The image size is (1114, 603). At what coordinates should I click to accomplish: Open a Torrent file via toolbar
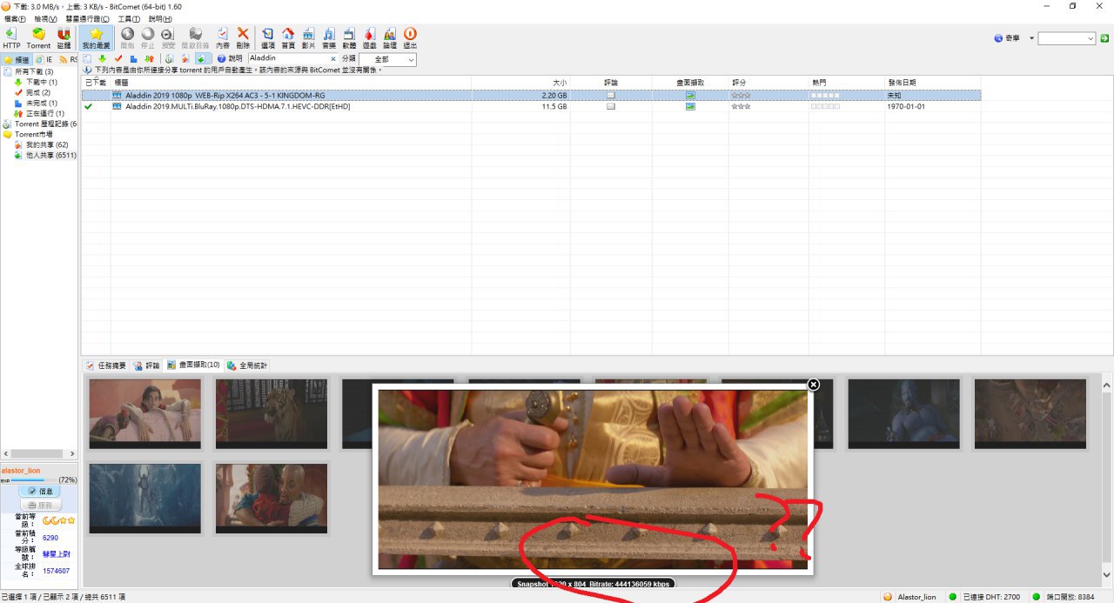38,37
